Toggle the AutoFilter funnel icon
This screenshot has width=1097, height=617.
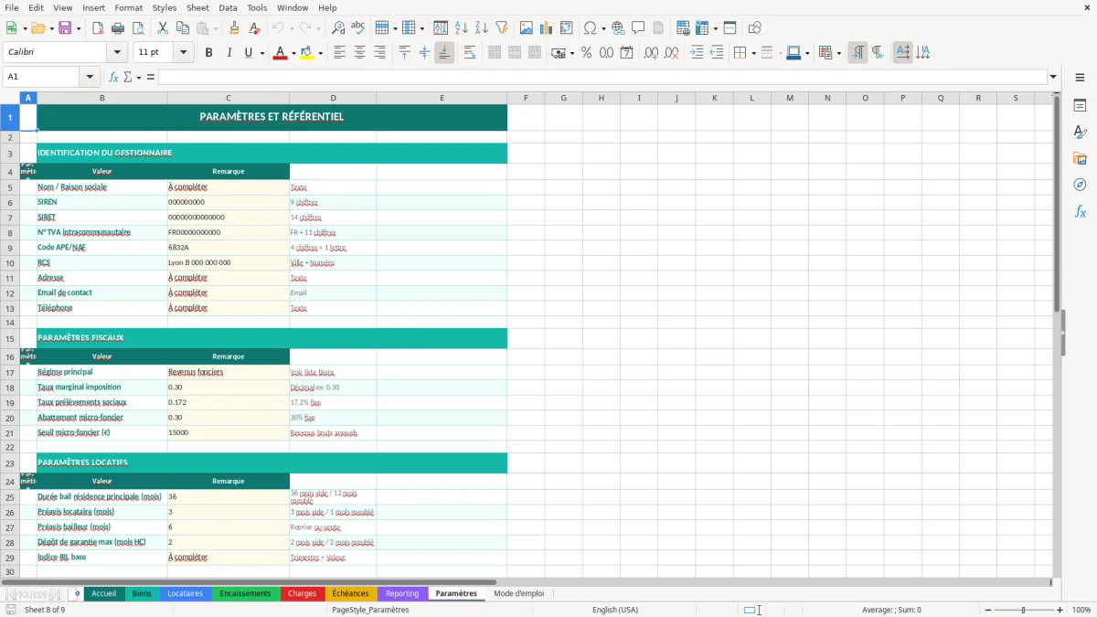pos(501,28)
